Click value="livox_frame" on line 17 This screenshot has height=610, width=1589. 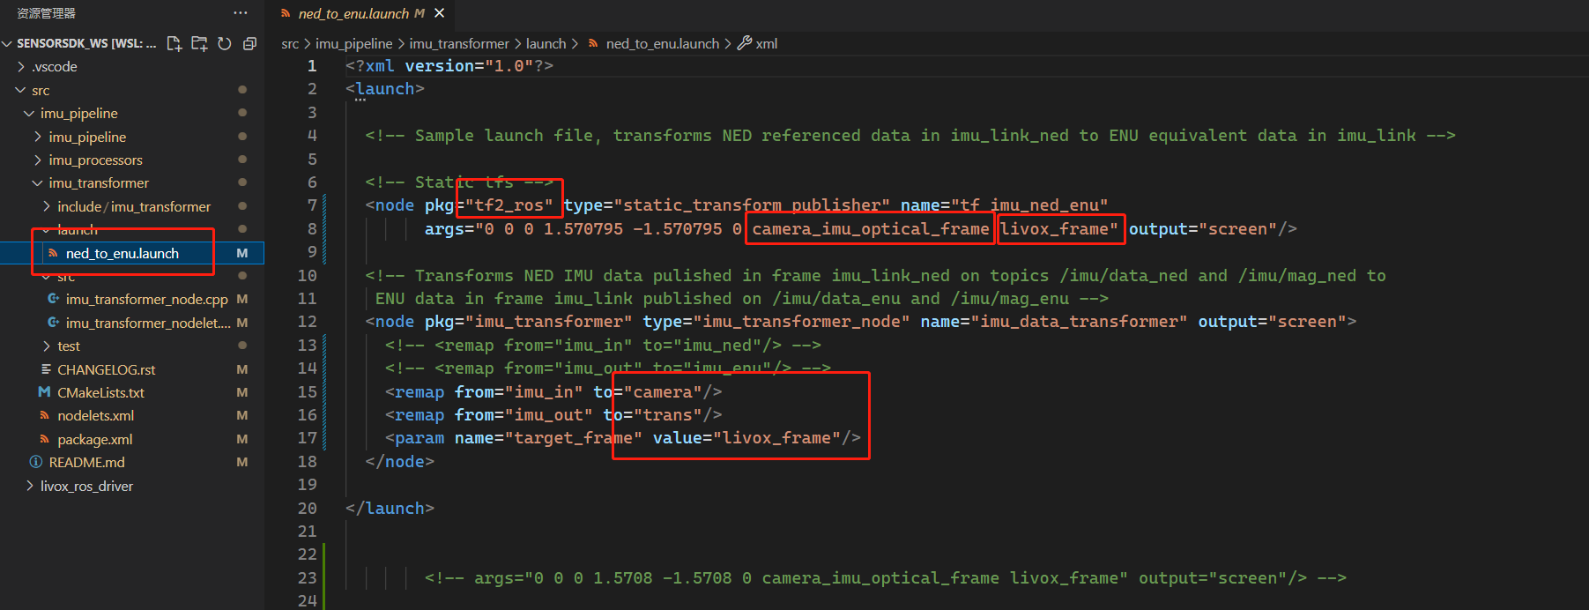[746, 438]
